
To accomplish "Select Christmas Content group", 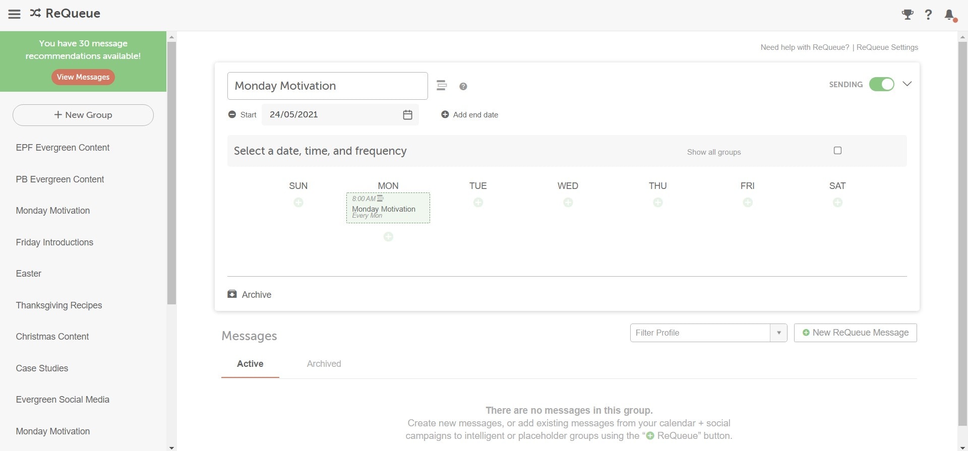I will tap(52, 337).
